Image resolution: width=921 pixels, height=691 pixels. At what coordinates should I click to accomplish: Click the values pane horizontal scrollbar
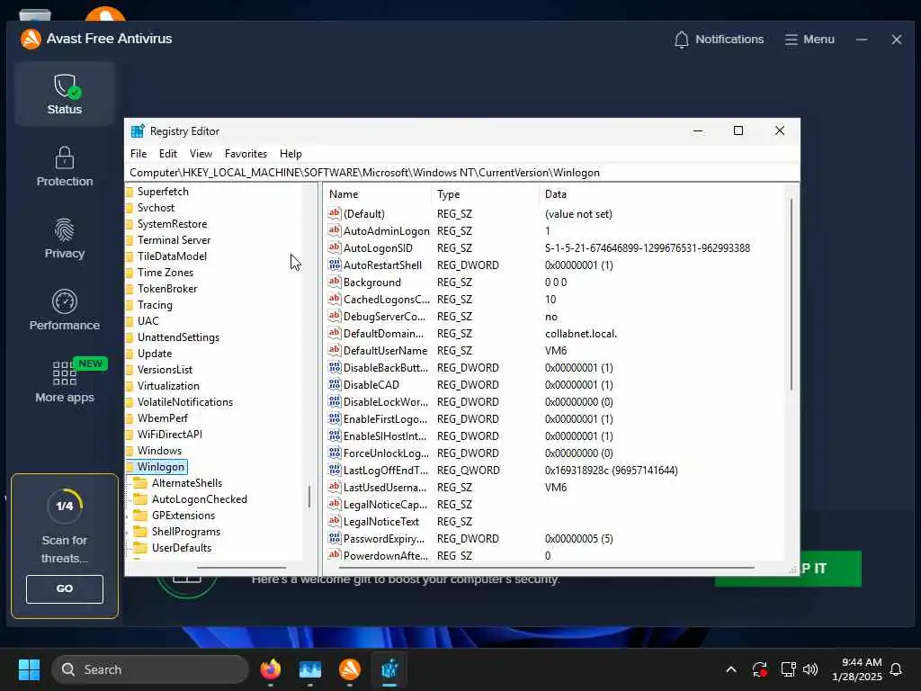pos(546,568)
